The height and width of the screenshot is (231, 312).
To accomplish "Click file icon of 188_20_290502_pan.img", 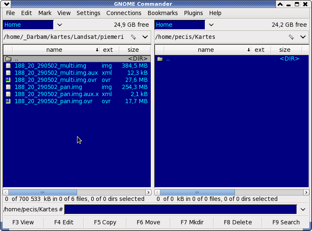I will click(x=8, y=87).
